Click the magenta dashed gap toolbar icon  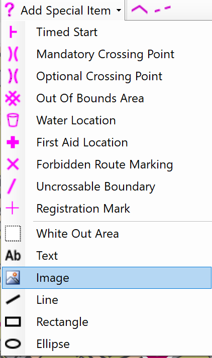(163, 10)
